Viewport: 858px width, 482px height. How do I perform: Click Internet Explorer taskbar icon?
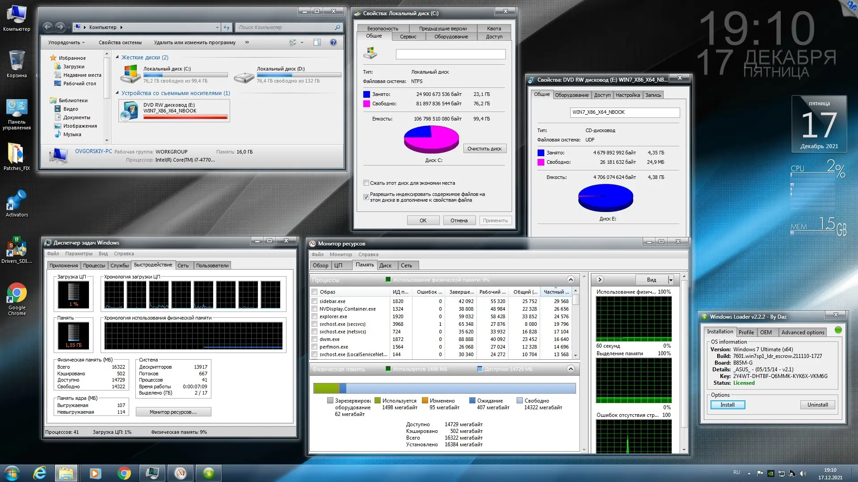pyautogui.click(x=40, y=473)
